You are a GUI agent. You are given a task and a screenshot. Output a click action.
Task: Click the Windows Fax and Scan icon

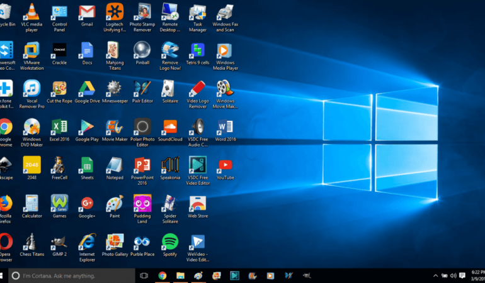(x=225, y=12)
